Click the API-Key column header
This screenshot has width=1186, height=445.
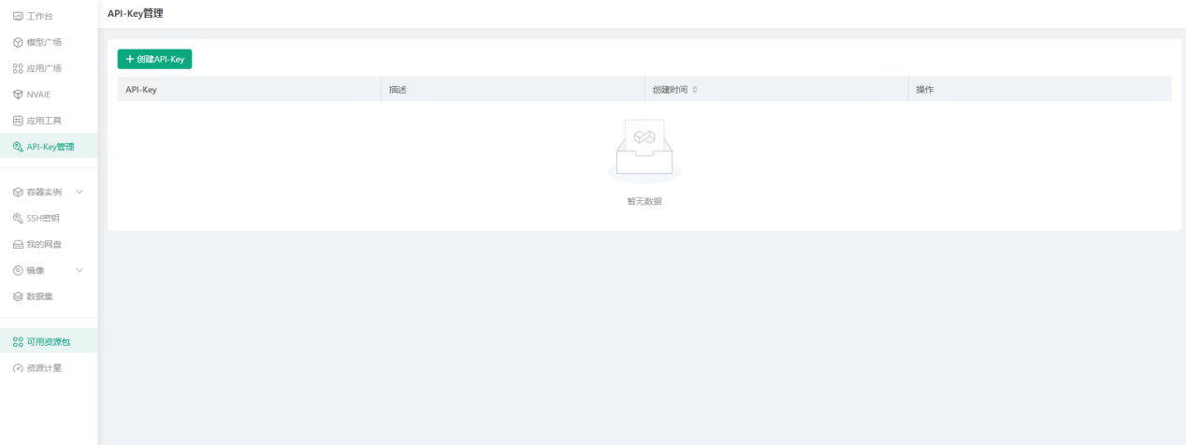[140, 90]
